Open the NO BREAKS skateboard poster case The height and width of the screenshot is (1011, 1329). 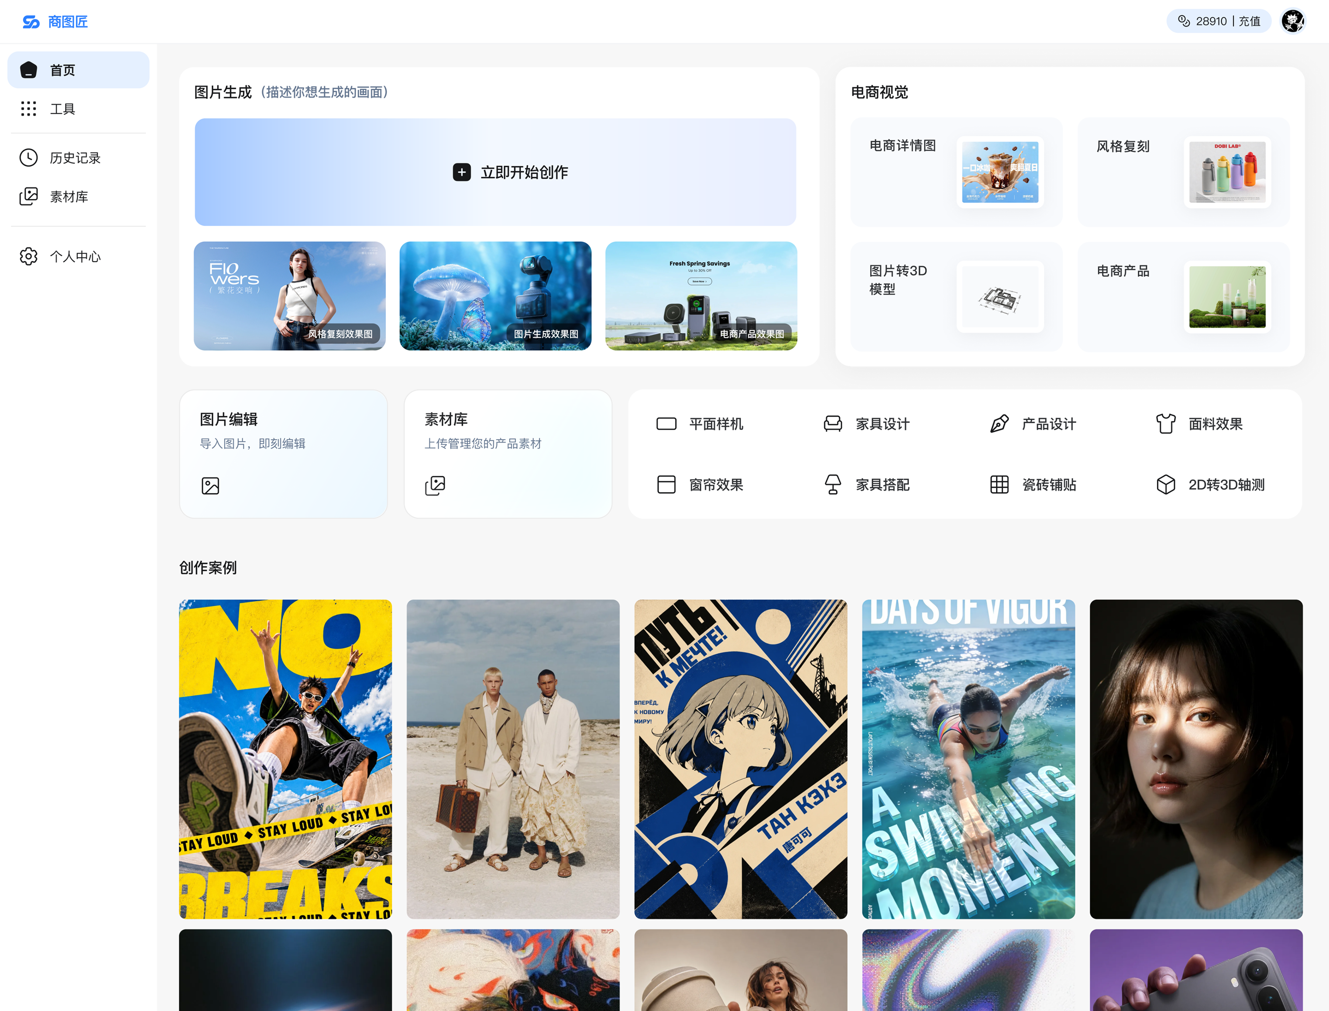(285, 759)
